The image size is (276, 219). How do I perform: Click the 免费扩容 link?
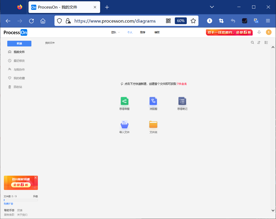click(x=9, y=204)
